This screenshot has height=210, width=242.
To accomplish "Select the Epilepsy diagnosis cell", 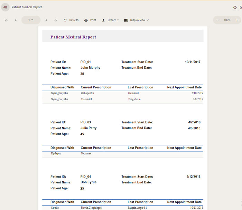I will (56, 153).
